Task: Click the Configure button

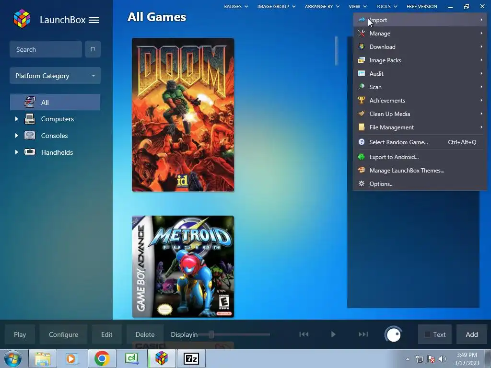Action: [x=64, y=334]
